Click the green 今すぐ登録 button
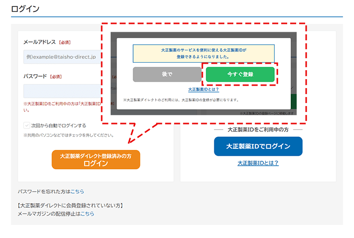Viewport: 354px width, 238px height. pyautogui.click(x=240, y=74)
